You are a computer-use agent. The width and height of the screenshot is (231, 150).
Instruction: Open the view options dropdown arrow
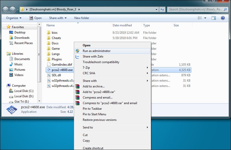tap(205, 18)
